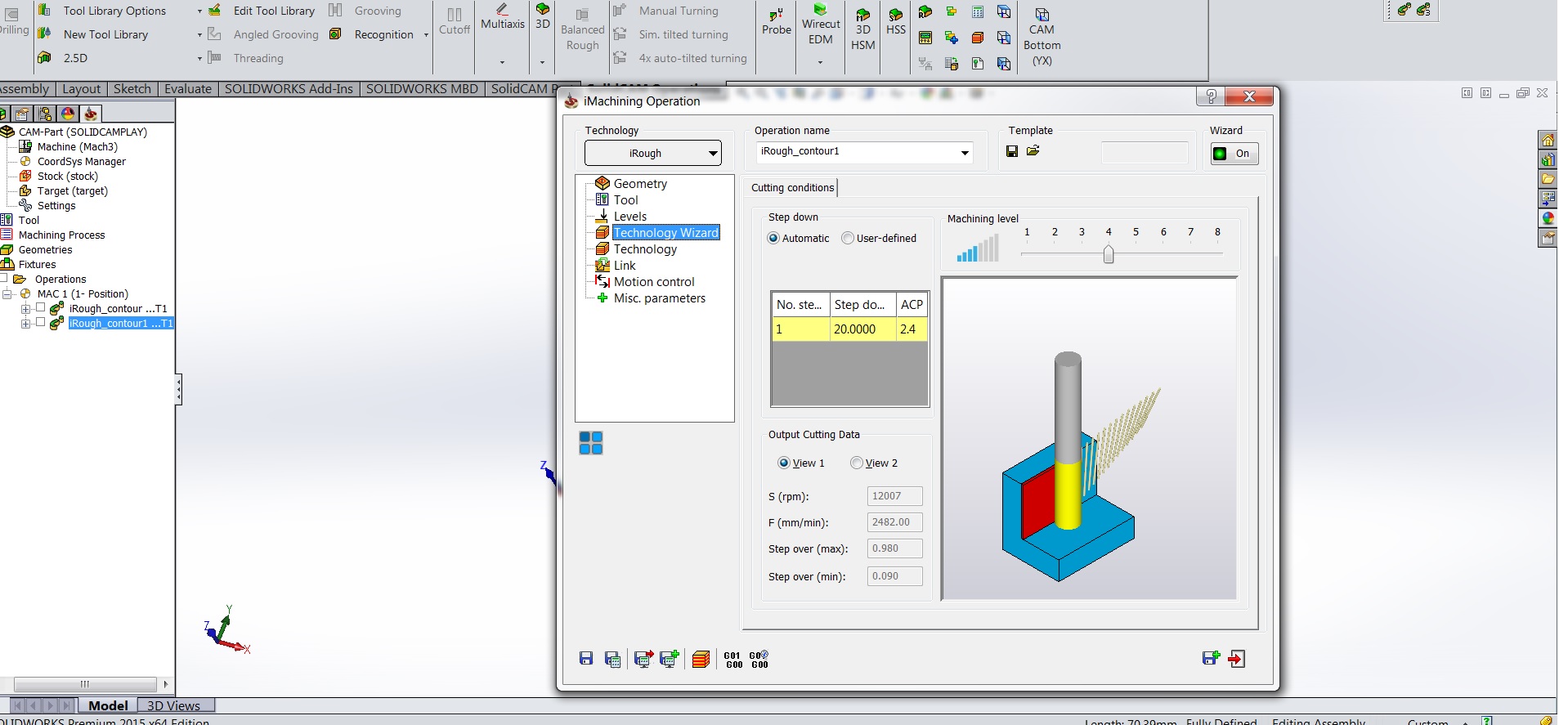This screenshot has width=1559, height=725.
Task: Open the SolidCAM Manager panel tab icon
Action: 90,114
